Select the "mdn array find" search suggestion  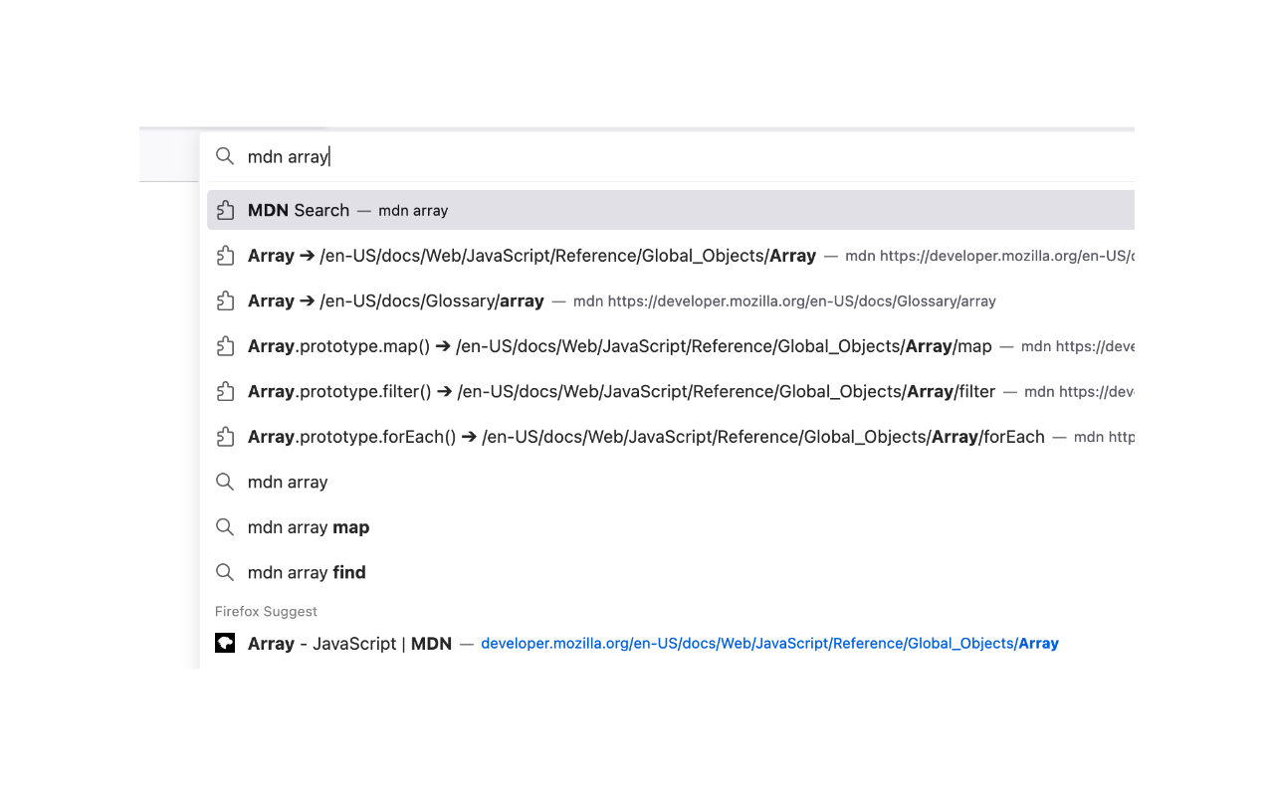tap(671, 572)
